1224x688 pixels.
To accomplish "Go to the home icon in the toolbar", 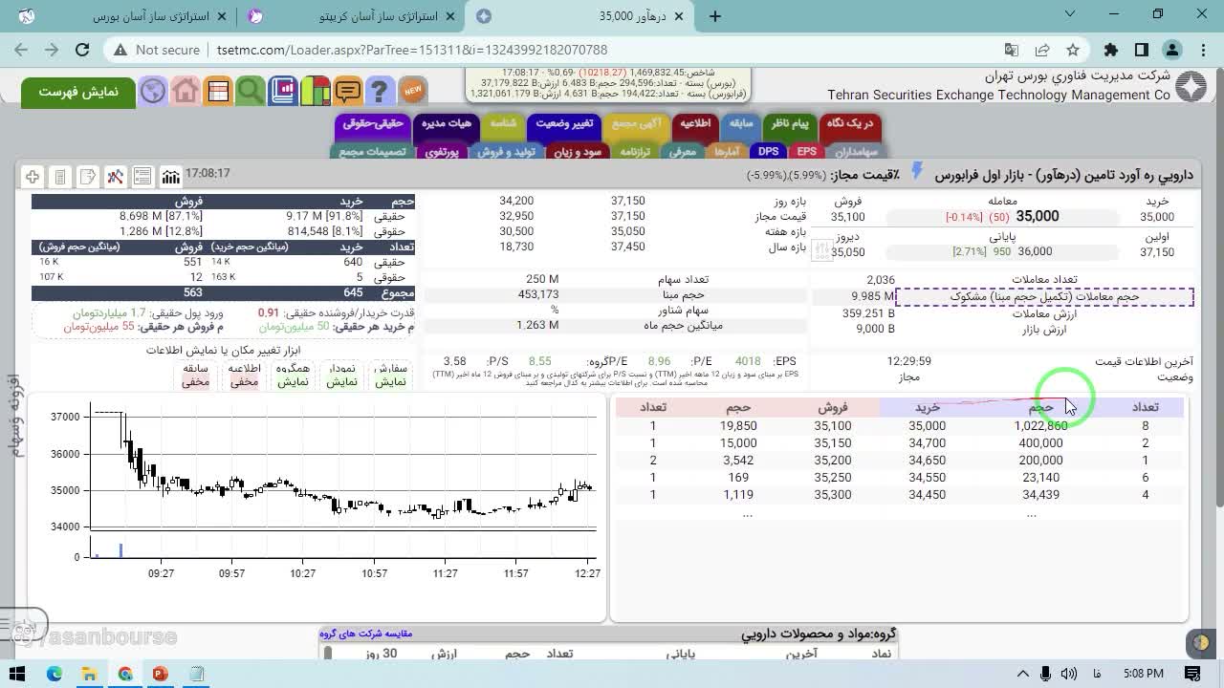I will click(x=186, y=91).
